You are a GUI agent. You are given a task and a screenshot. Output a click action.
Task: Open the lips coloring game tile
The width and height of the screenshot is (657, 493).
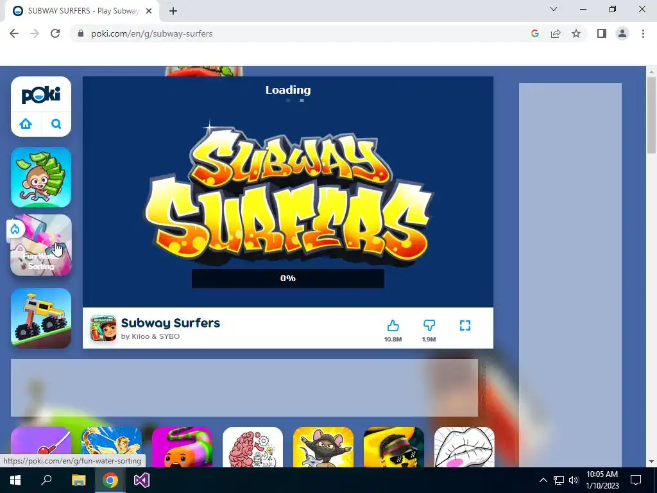[465, 447]
